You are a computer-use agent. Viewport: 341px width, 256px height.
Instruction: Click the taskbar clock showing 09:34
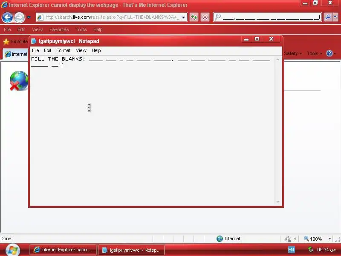pos(326,250)
